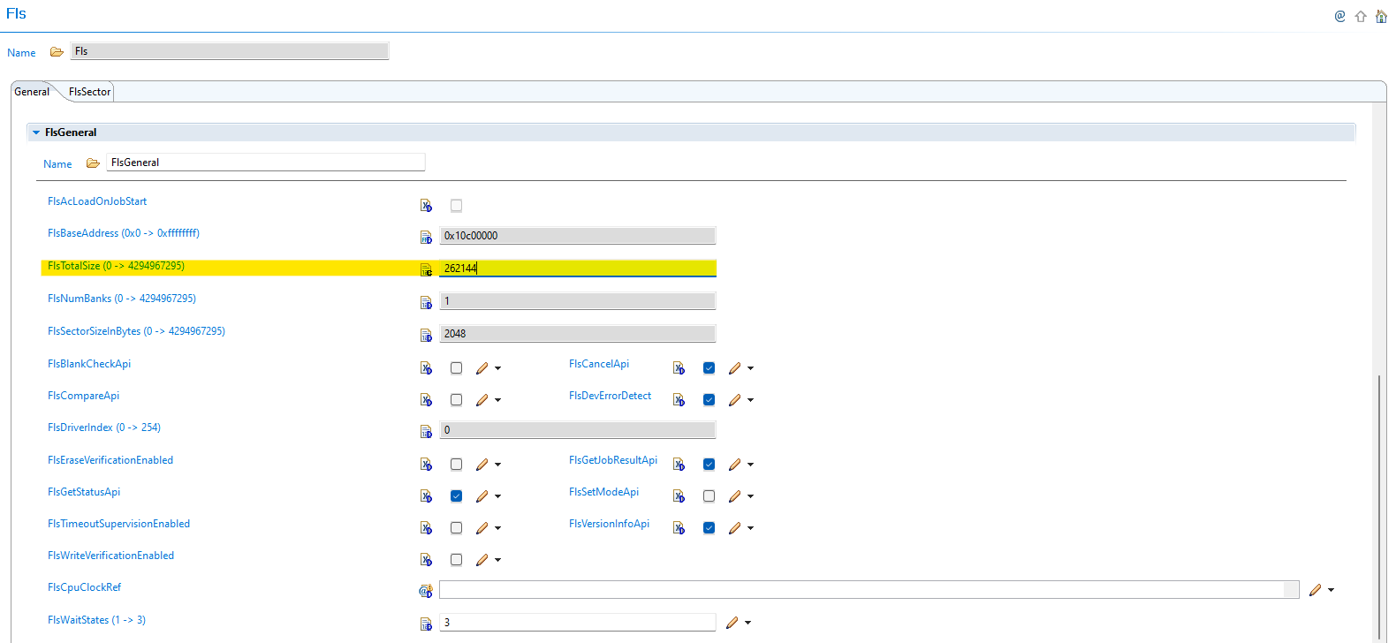
Task: Click the FlsCpuClockRef reference icon
Action: 426,591
